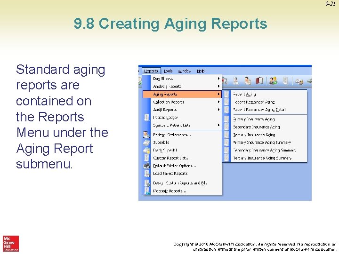Choose Patient Ledger from Reports menu
The image size is (339, 254).
[x=182, y=117]
